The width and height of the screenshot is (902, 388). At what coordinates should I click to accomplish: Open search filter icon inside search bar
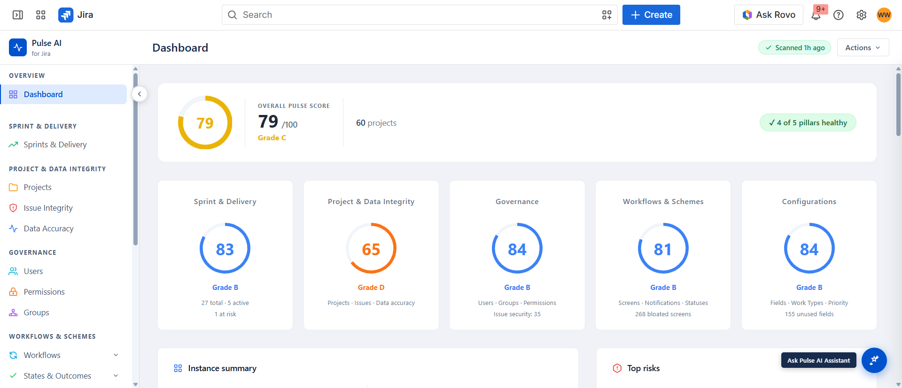click(x=607, y=15)
